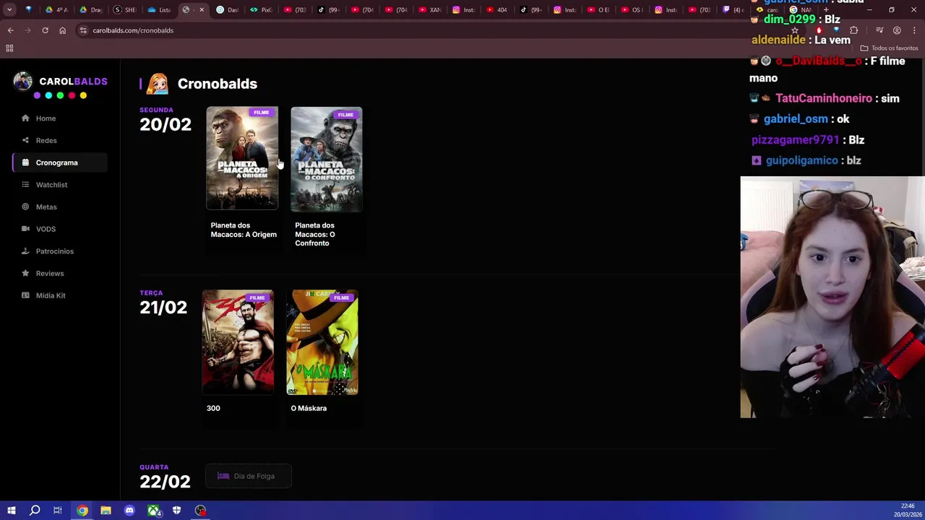Select the Cronograma sidebar item
Image resolution: width=925 pixels, height=520 pixels.
pos(60,162)
